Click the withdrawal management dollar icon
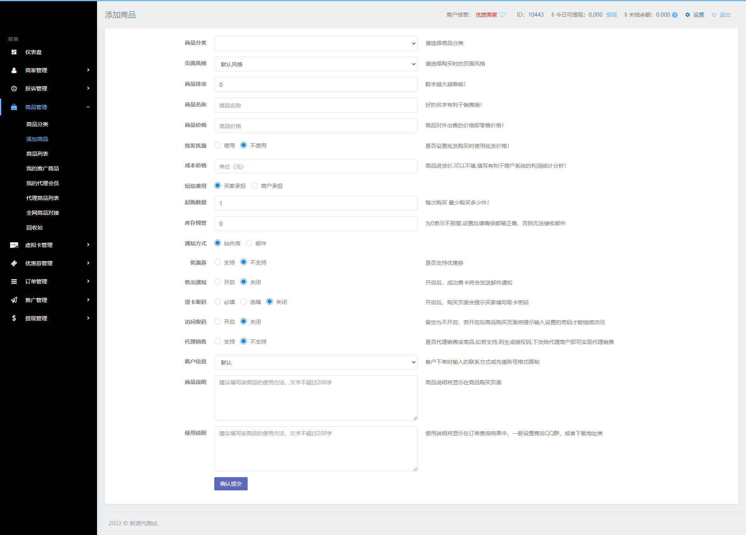 tap(14, 318)
